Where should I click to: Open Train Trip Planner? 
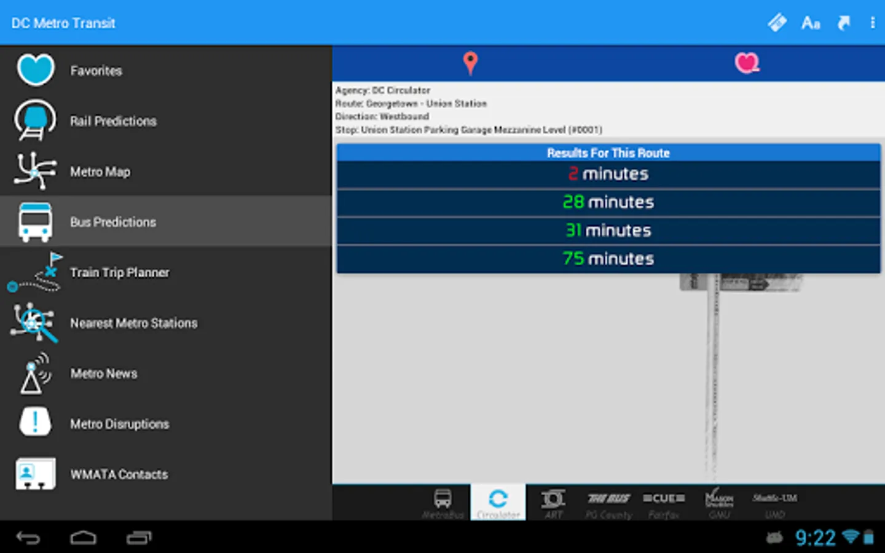[x=166, y=272]
